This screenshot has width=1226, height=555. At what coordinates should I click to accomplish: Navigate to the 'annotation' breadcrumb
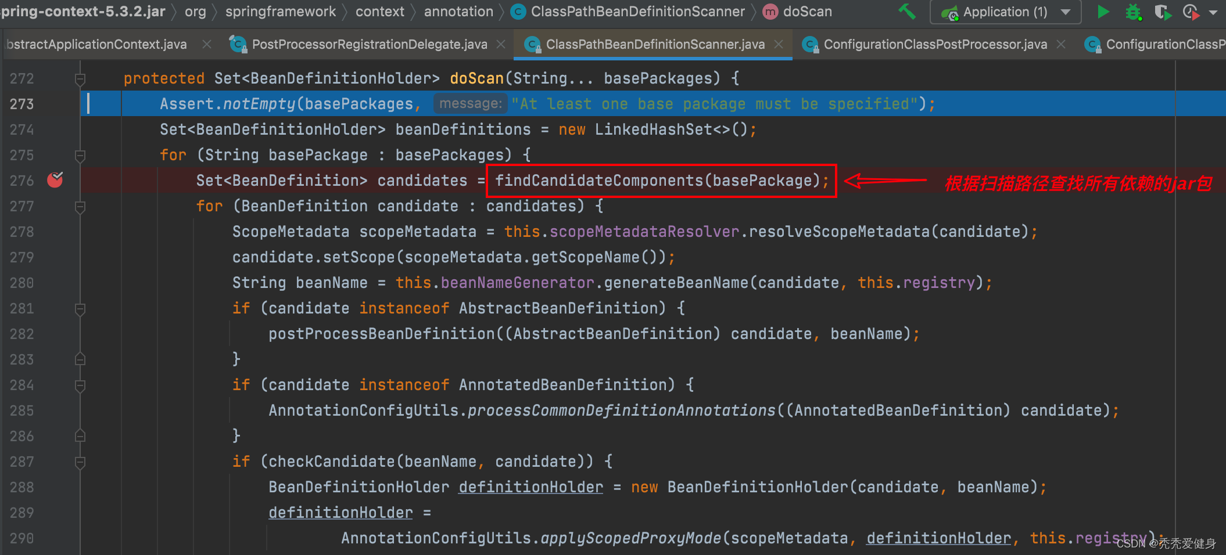(458, 12)
